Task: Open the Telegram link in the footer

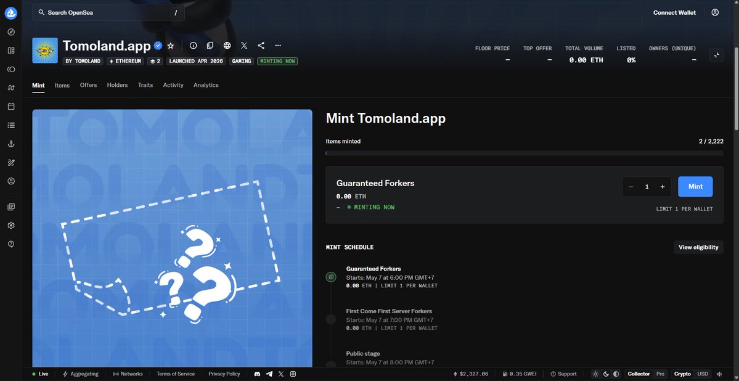Action: click(x=269, y=374)
